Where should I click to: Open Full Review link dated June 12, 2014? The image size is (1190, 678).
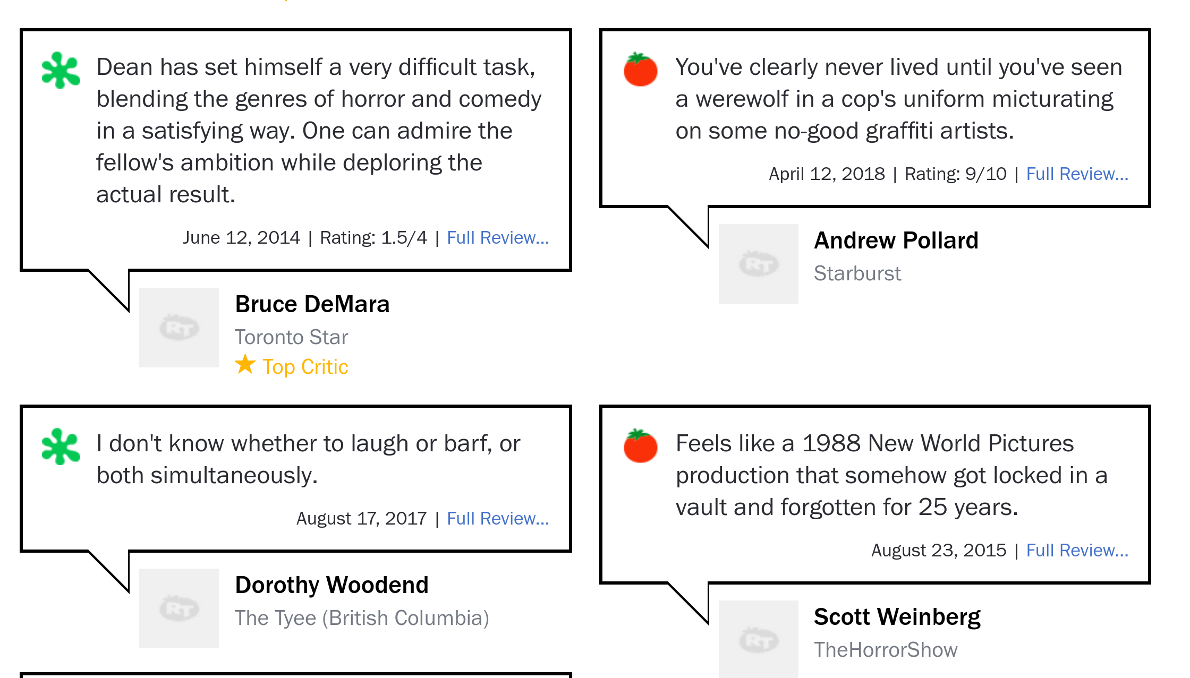pyautogui.click(x=498, y=238)
